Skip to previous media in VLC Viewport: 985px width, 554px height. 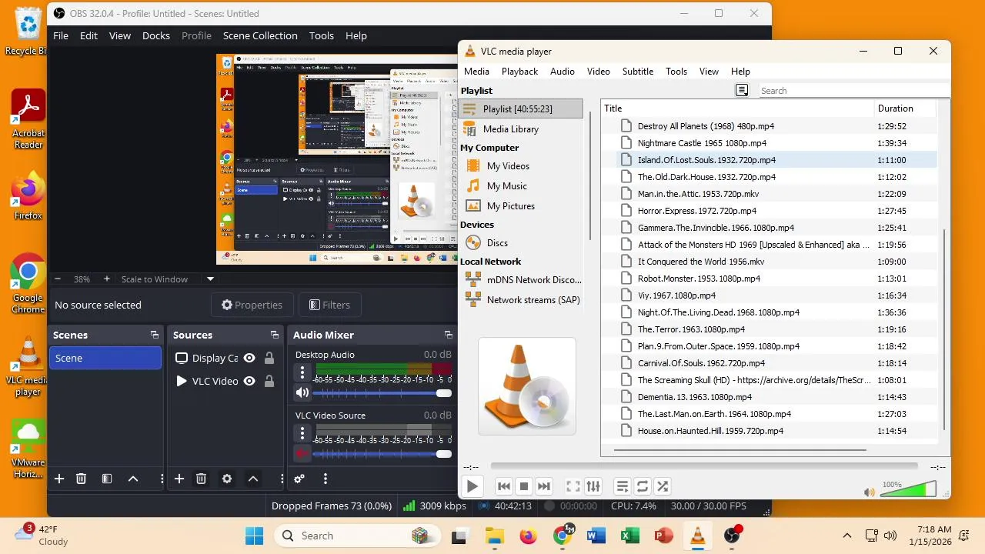504,486
